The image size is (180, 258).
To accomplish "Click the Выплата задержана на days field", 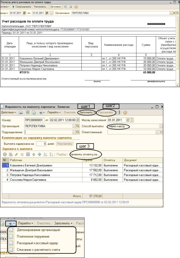I will [41, 144].
